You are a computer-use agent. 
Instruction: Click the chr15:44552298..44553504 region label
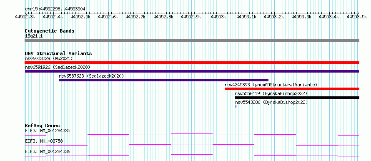click(x=55, y=9)
